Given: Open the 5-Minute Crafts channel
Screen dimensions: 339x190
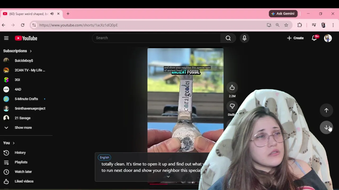Looking at the screenshot, I should 26,99.
